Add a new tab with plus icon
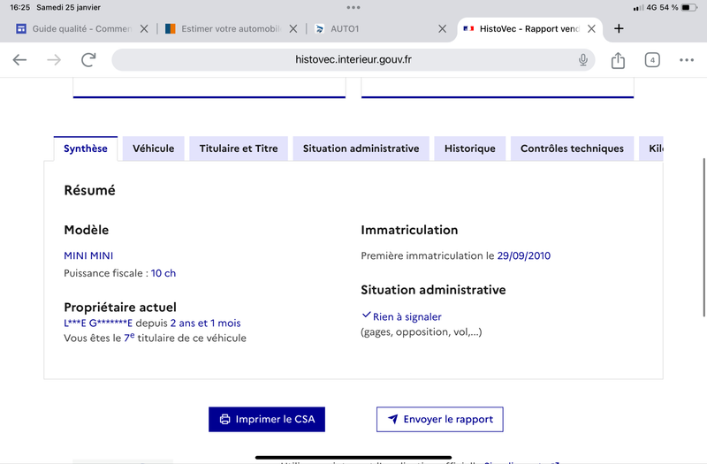The image size is (707, 464). (619, 28)
